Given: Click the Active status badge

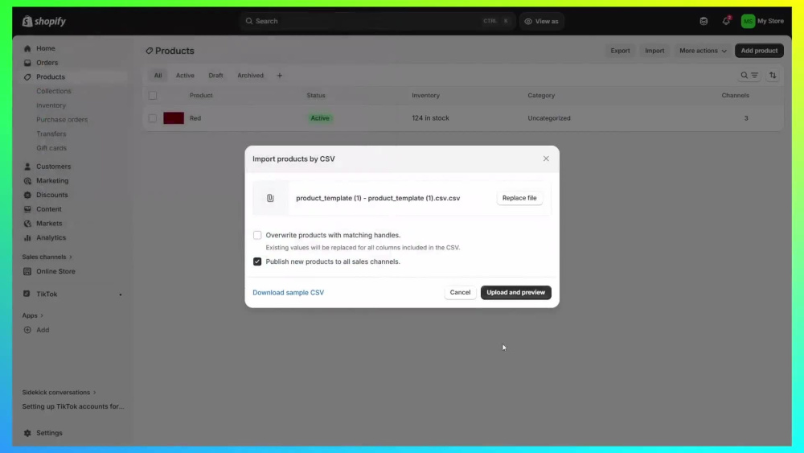Looking at the screenshot, I should 320,118.
